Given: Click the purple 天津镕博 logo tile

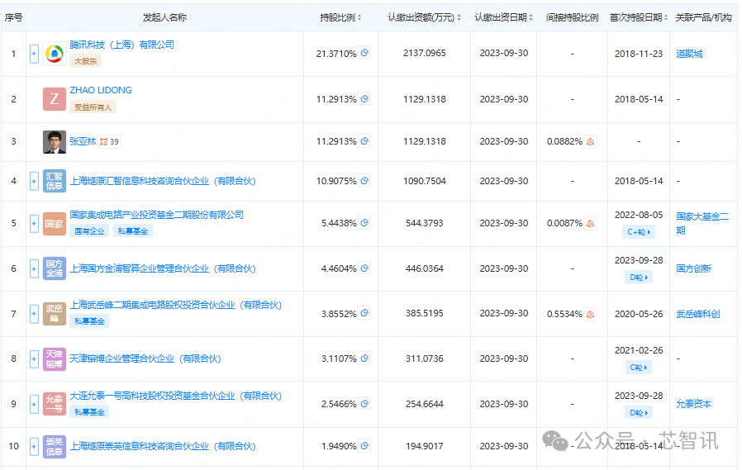Looking at the screenshot, I should point(55,358).
